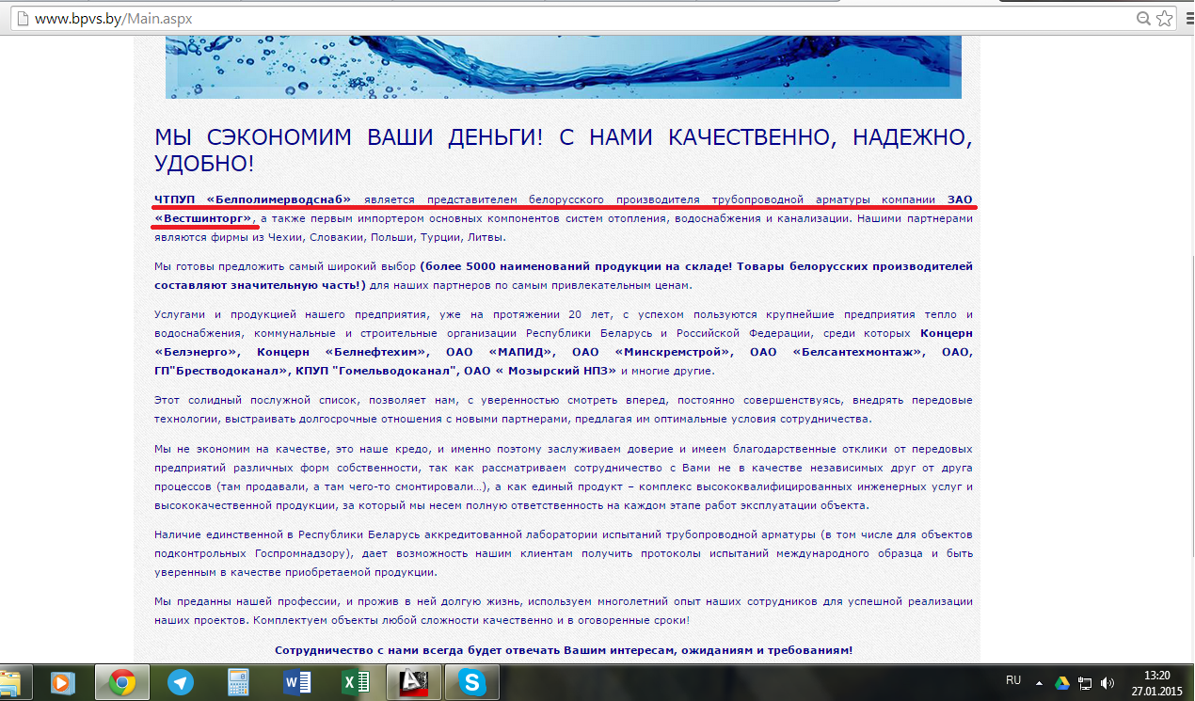1195x701 pixels.
Task: Open Microsoft Excel from the taskbar
Action: click(354, 682)
